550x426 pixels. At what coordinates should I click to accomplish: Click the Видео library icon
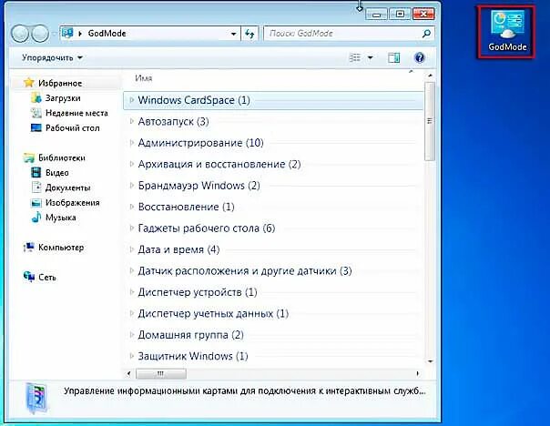click(36, 173)
